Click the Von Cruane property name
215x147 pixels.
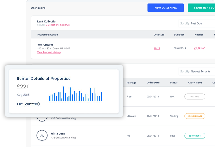pyautogui.click(x=45, y=45)
